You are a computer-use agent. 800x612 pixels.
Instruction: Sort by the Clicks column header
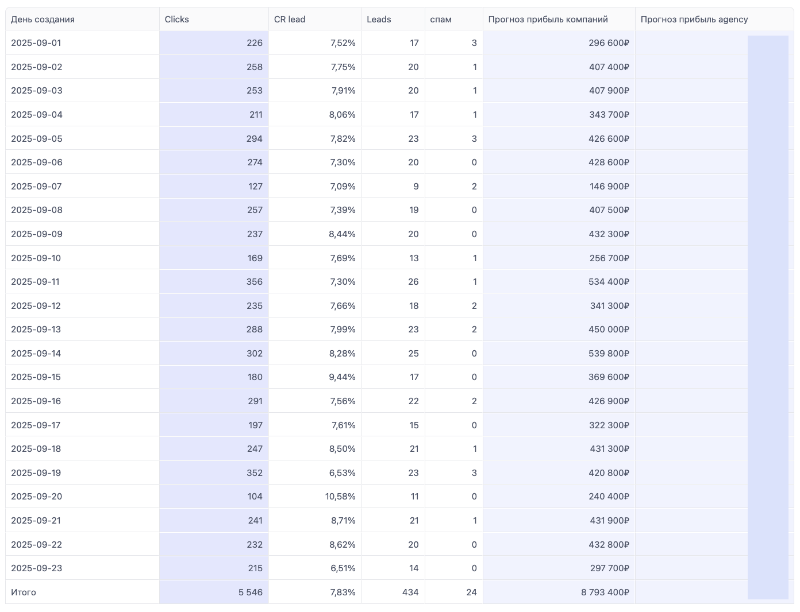[x=177, y=20]
